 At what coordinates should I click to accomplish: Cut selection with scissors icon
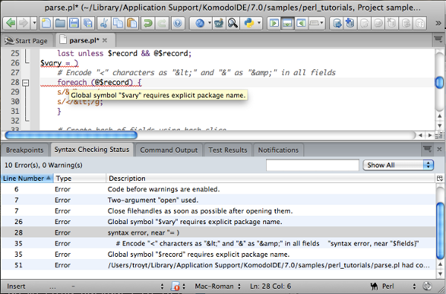(104, 23)
